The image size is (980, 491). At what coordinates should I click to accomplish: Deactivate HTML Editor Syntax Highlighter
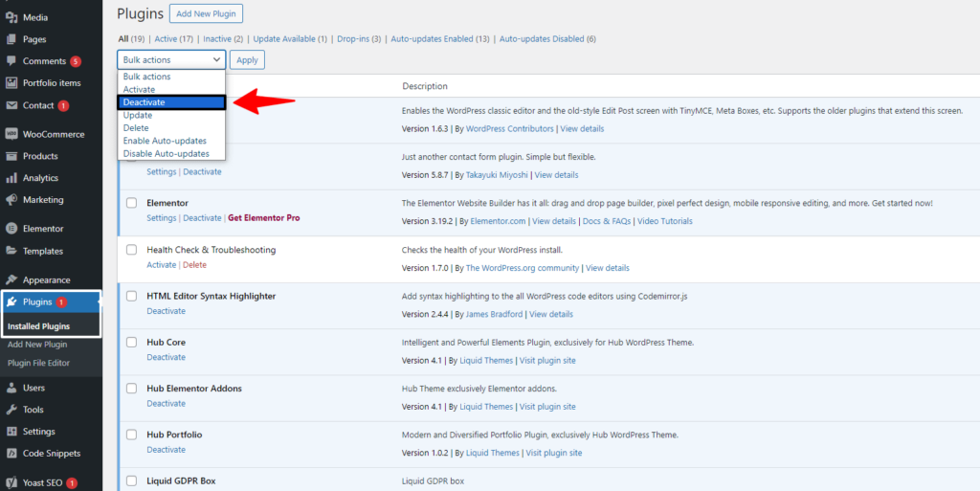[167, 311]
